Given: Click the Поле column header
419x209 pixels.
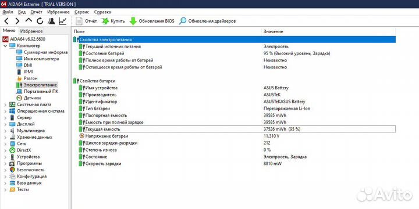Looking at the screenshot, I should point(79,31).
